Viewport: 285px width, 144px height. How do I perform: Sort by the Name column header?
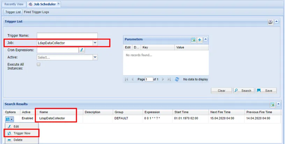point(60,112)
